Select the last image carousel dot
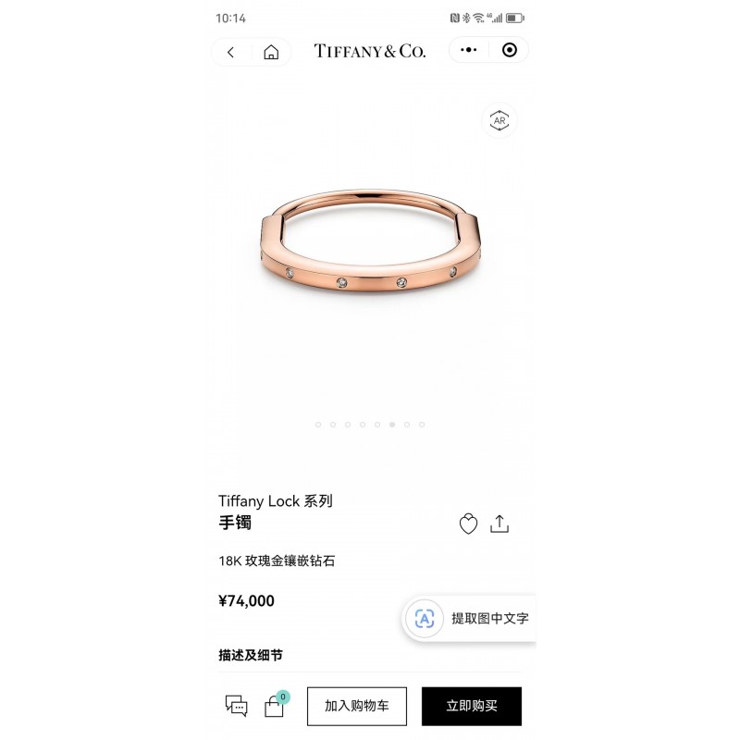The height and width of the screenshot is (740, 740). click(x=422, y=425)
